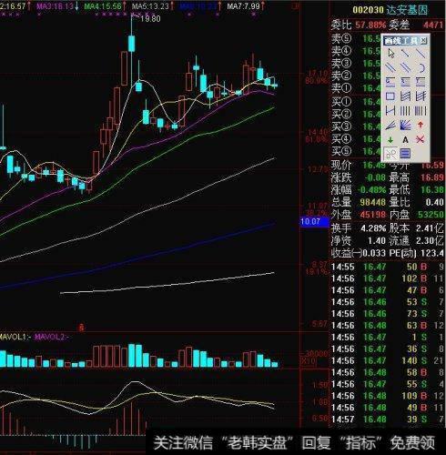Insert a green down-arrow marker
Image resolution: width=446 pixels, height=455 pixels.
(390, 139)
